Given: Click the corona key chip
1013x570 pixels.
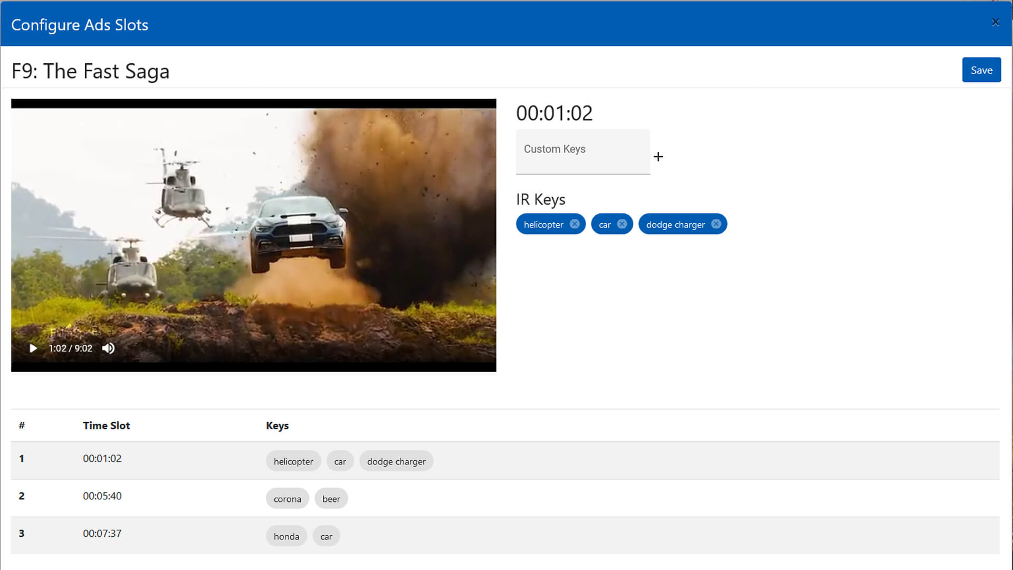Looking at the screenshot, I should coord(288,499).
